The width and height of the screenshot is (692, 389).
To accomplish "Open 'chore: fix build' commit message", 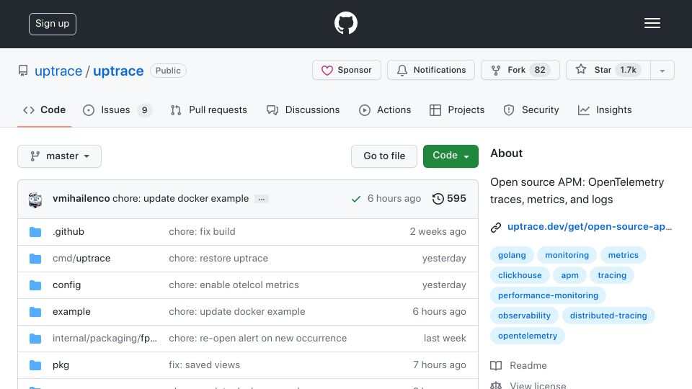I will point(202,231).
